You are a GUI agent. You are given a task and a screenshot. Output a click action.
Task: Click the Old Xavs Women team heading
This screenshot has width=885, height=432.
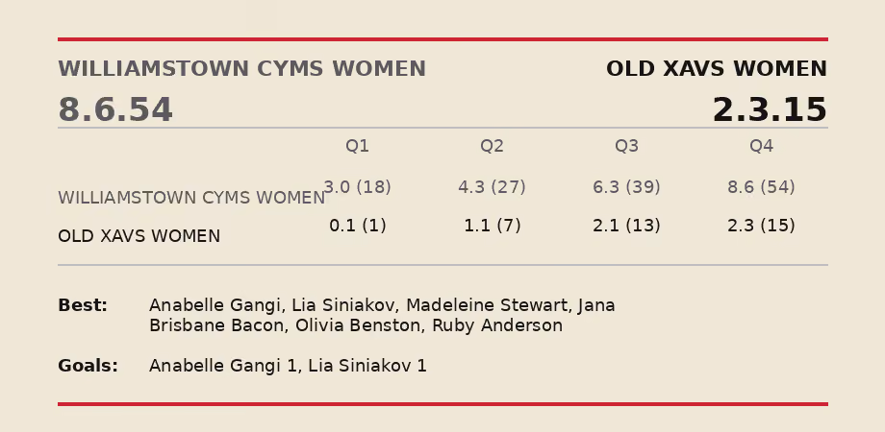(x=717, y=69)
